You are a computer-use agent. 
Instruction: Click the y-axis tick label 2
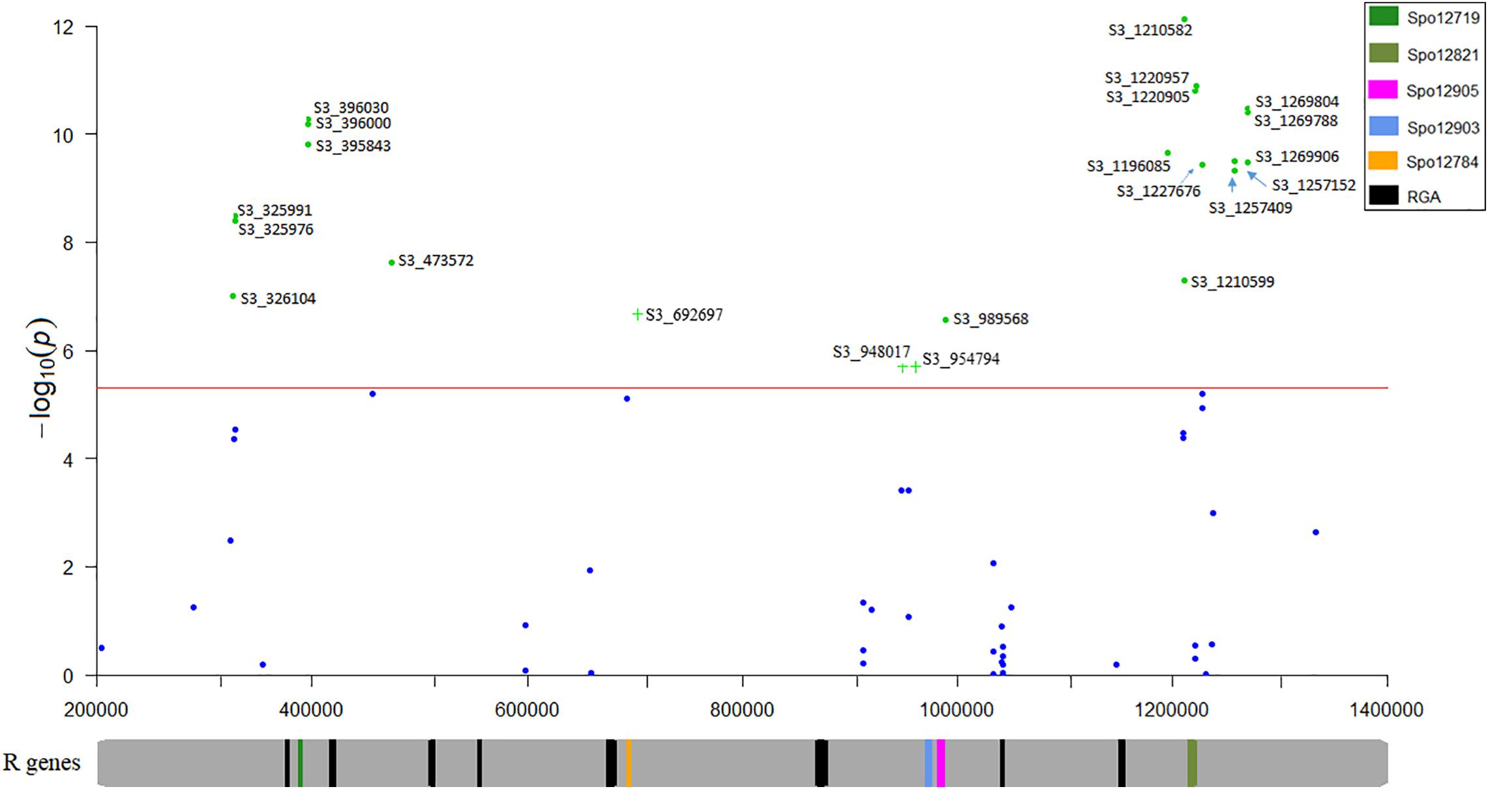pyautogui.click(x=69, y=567)
